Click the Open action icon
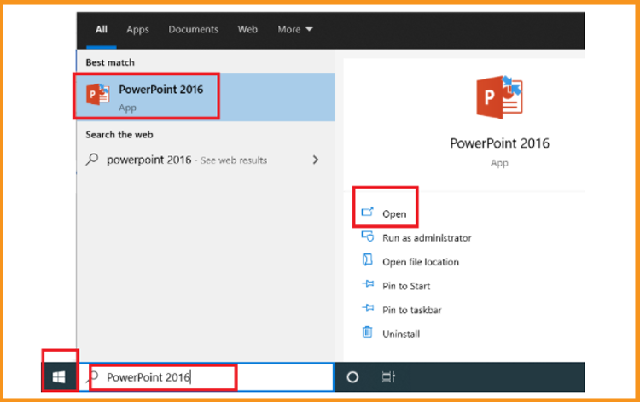640x402 pixels. [367, 212]
